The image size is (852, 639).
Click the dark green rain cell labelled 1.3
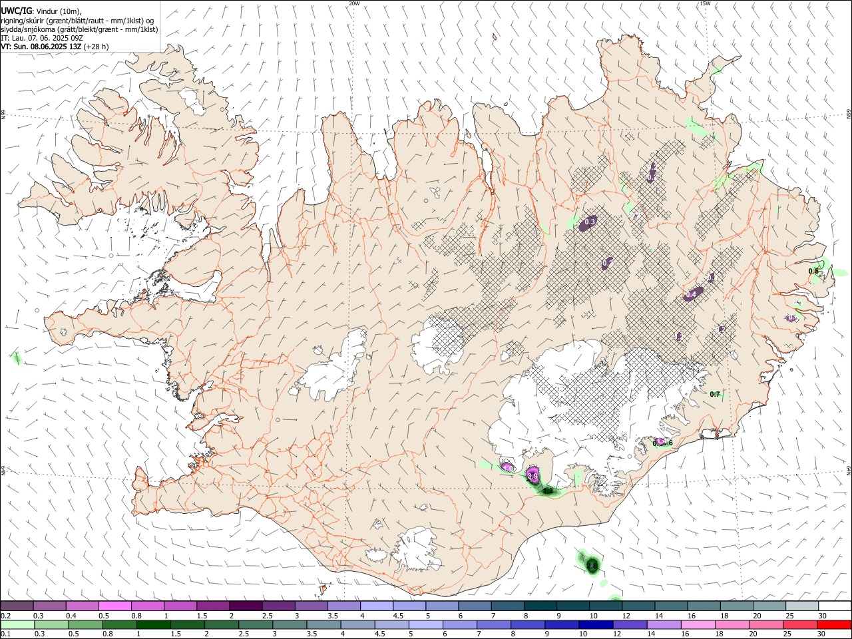pos(548,491)
